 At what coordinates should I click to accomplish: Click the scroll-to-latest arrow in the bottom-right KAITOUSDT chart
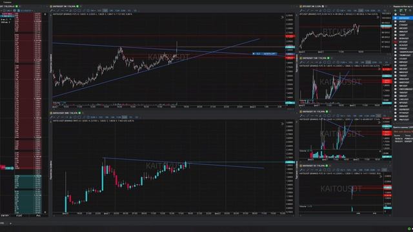pyautogui.click(x=380, y=177)
